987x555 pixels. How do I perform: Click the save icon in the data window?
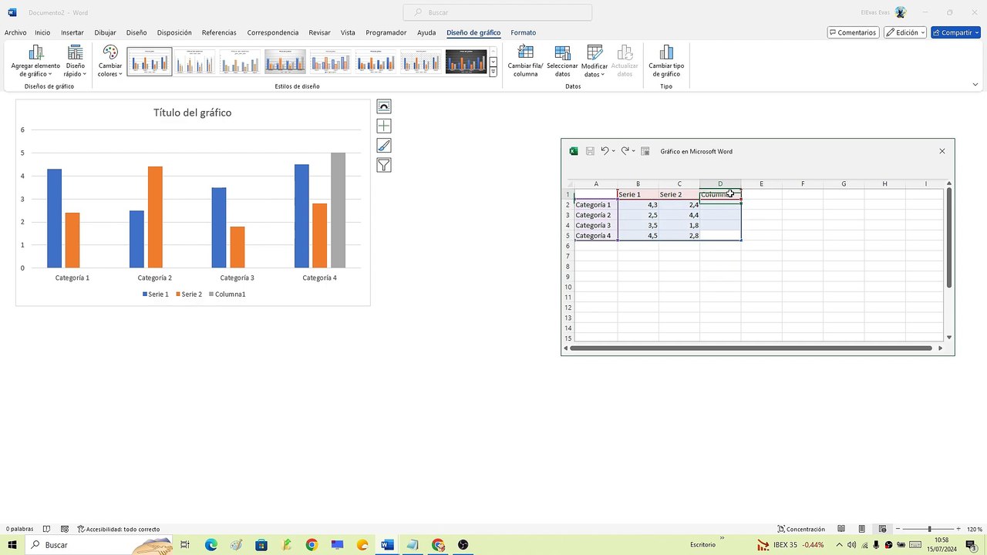[590, 151]
